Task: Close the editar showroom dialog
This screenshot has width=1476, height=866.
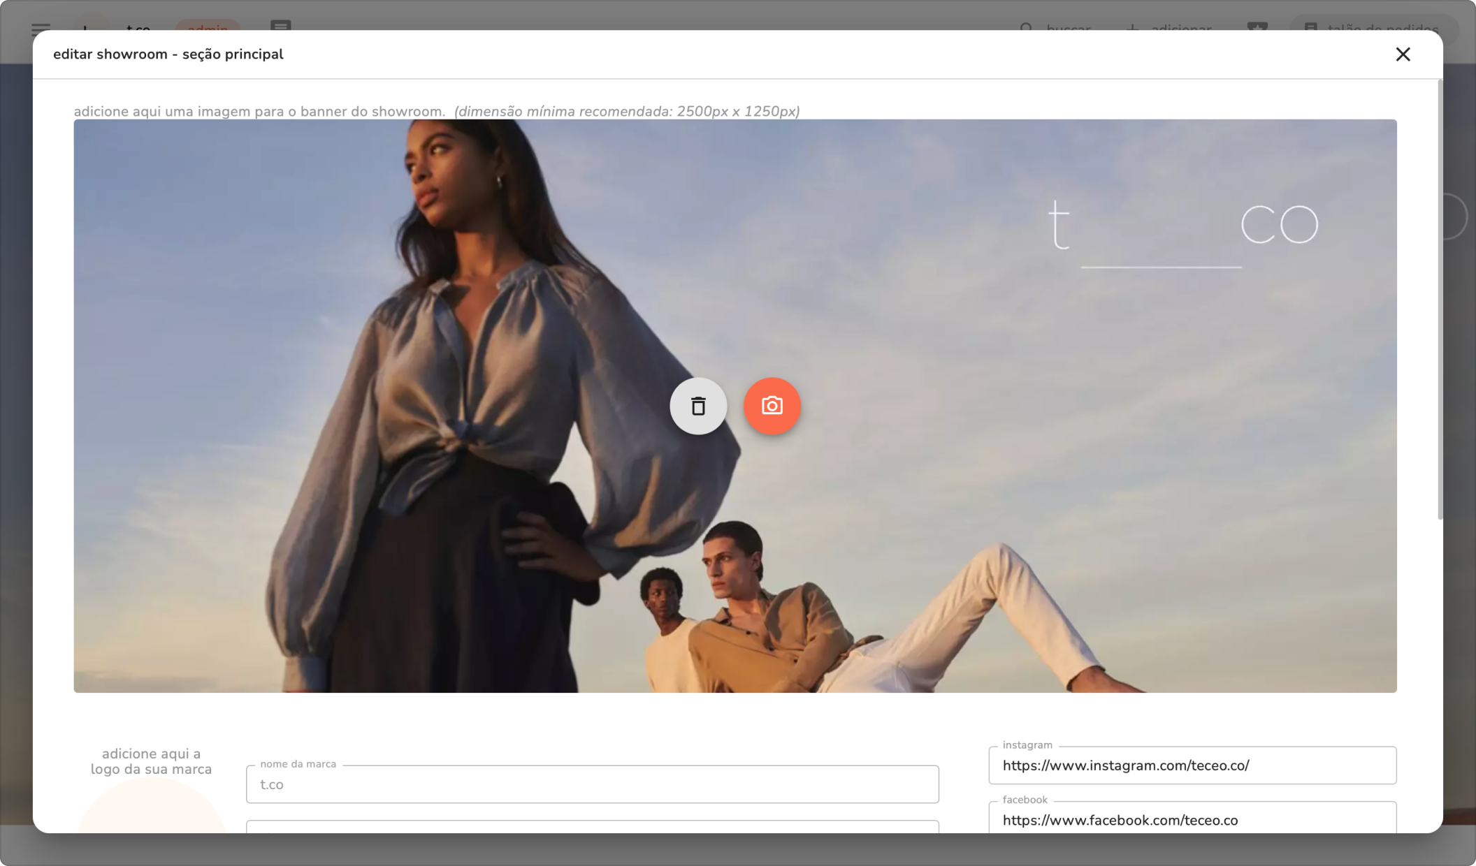Action: (1402, 54)
